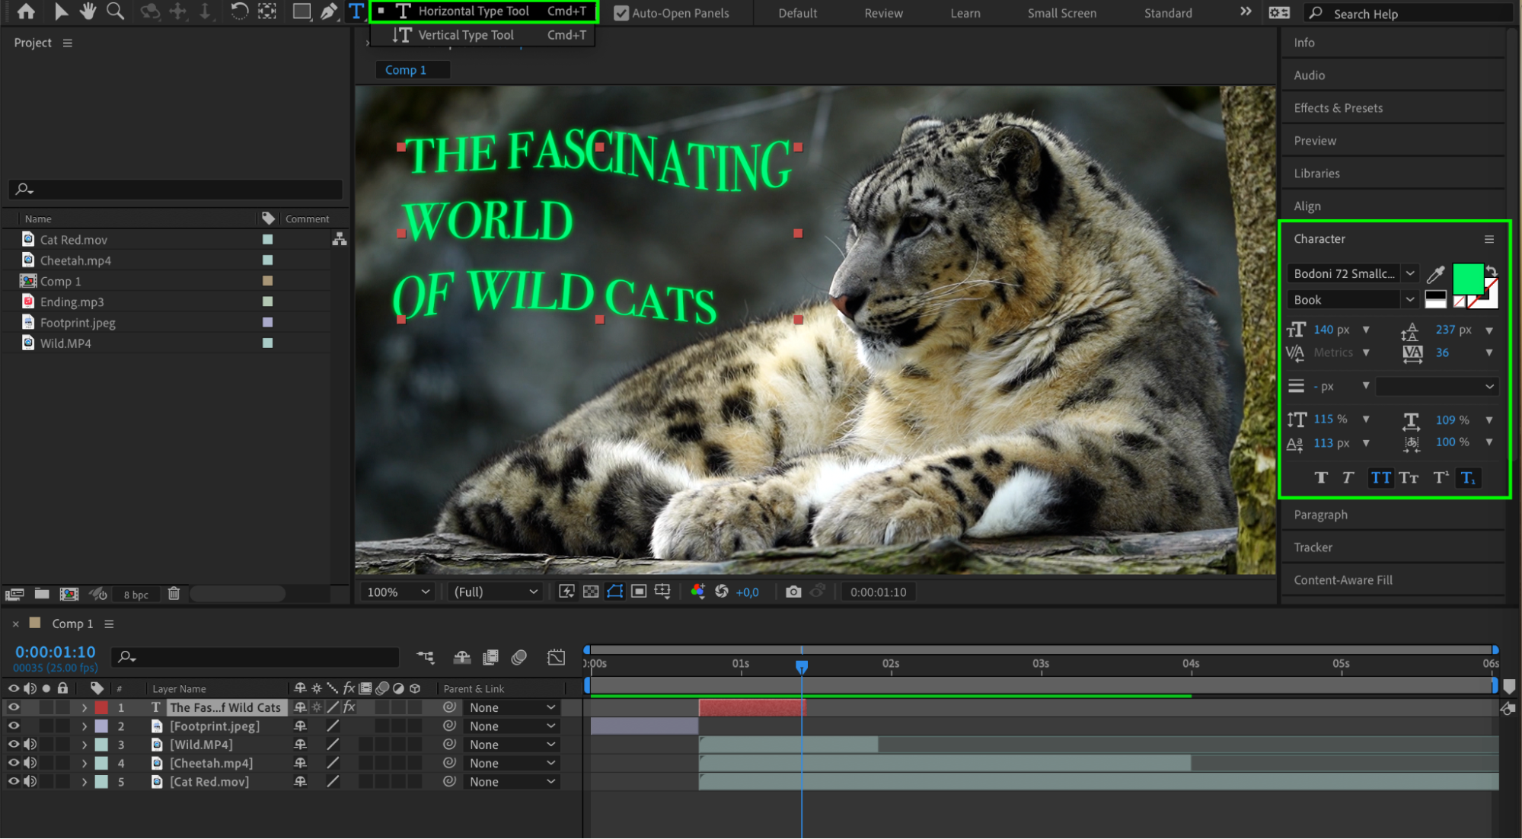Screen dimensions: 1522x839
Task: Mute audio of Wild.MP4 layer
Action: [x=30, y=745]
